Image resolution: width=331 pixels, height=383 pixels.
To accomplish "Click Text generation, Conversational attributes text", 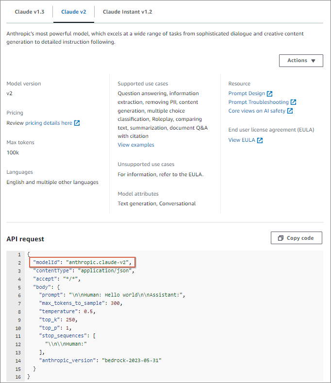I will [x=157, y=203].
